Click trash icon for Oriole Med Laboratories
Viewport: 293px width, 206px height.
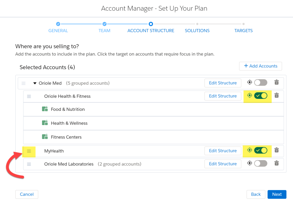click(277, 163)
